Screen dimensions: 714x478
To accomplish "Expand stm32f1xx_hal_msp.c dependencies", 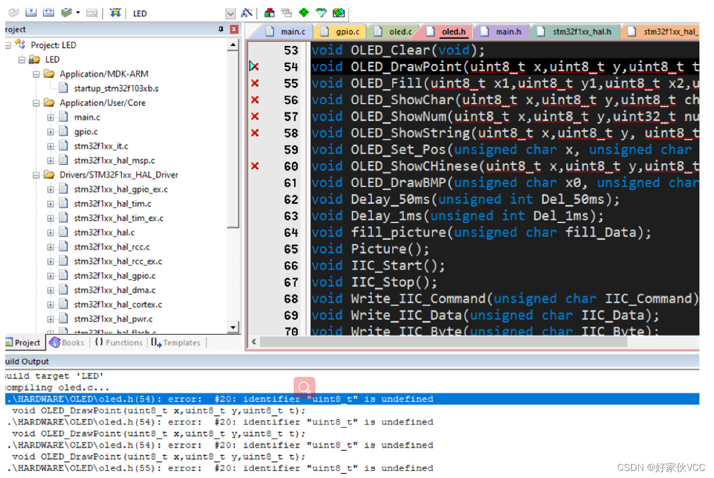I will 51,160.
